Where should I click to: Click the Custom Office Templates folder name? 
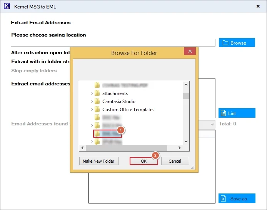pyautogui.click(x=128, y=110)
